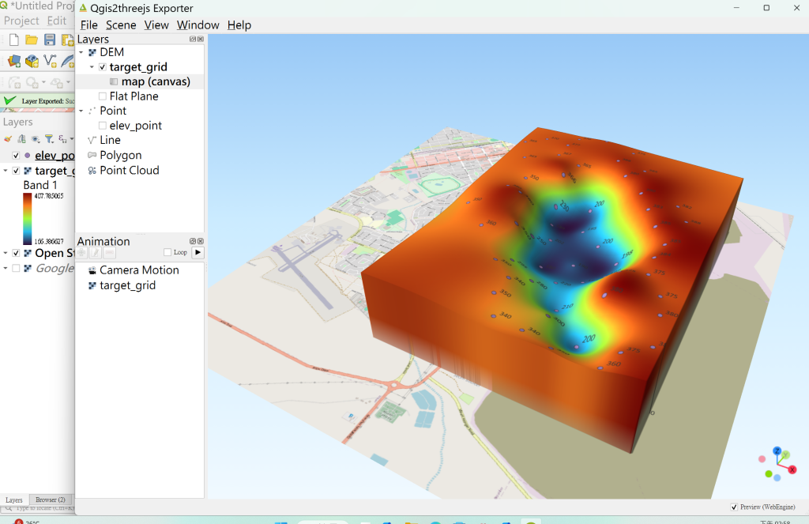Viewport: 809px width, 524px height.
Task: Click the New GeoPackage Layer icon
Action: click(32, 62)
